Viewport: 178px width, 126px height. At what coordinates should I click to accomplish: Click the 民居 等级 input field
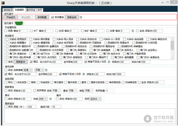[23, 31]
